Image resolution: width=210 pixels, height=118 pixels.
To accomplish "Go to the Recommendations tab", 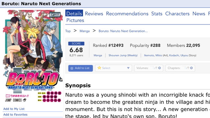I will click(127, 14).
